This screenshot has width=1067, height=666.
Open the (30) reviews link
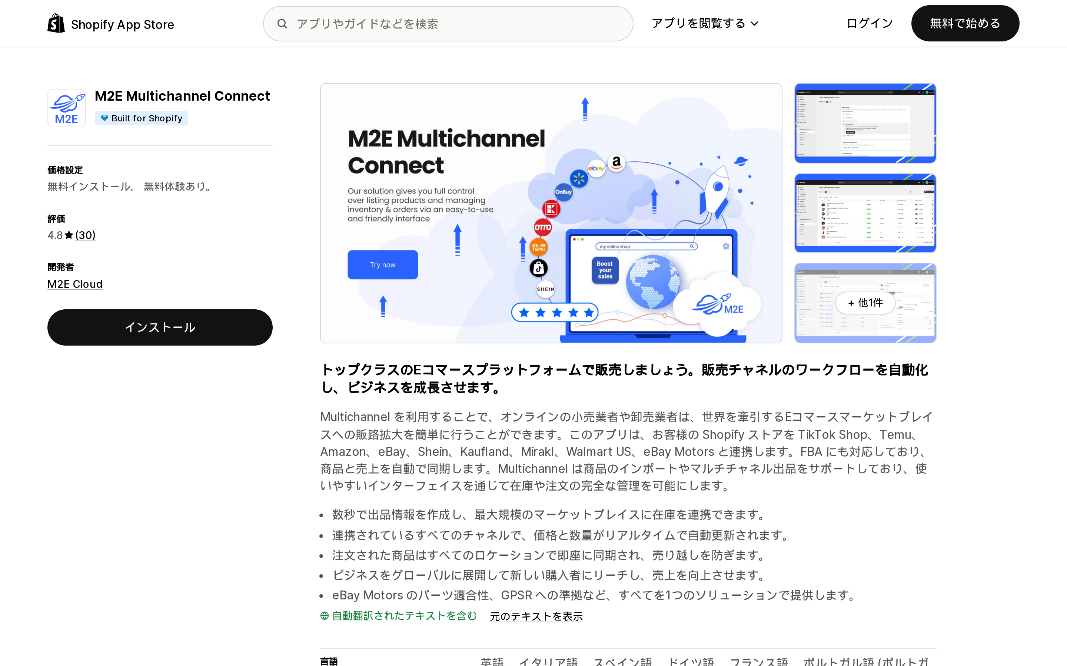(x=85, y=235)
